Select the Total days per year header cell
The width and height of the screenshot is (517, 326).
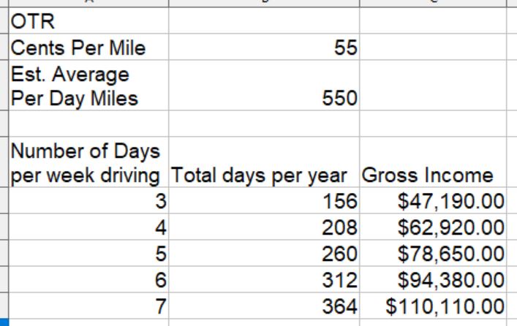tap(264, 175)
